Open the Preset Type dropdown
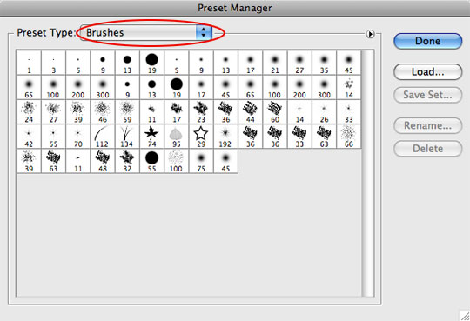This screenshot has width=470, height=321. tap(146, 33)
